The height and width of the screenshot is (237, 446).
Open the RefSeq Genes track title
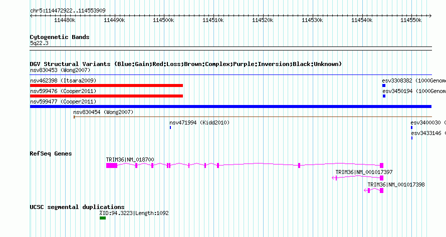[x=51, y=153]
